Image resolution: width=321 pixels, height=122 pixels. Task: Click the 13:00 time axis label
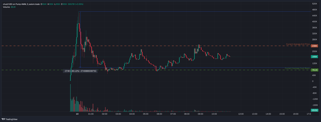(x=255, y=114)
